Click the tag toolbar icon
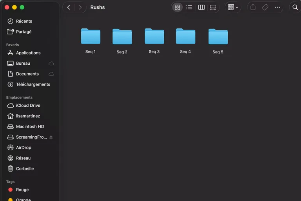The height and width of the screenshot is (201, 301). click(265, 7)
